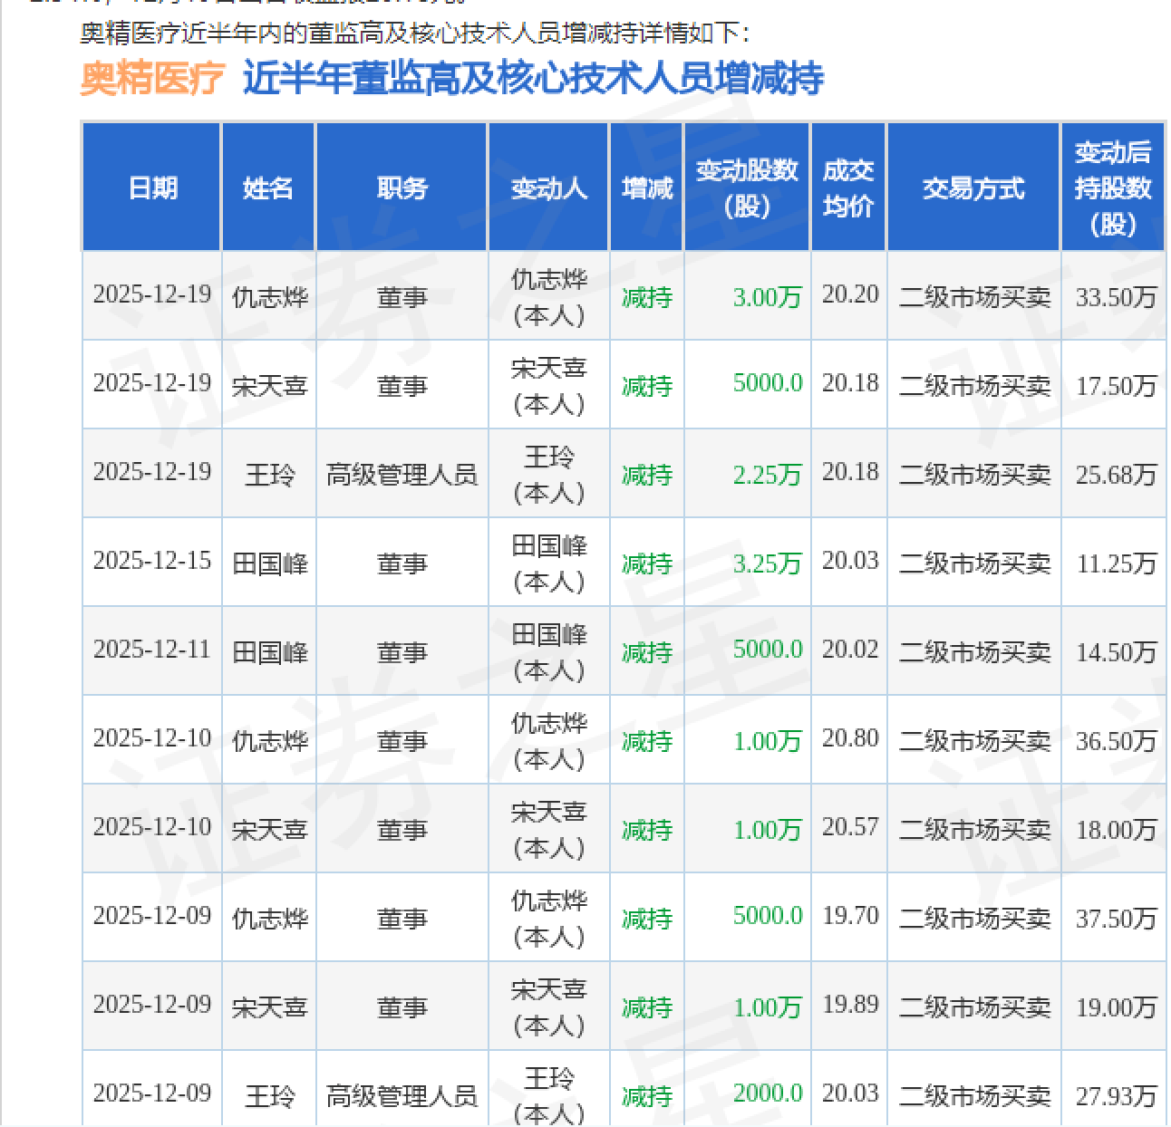Click the 姓名 column header

(268, 188)
